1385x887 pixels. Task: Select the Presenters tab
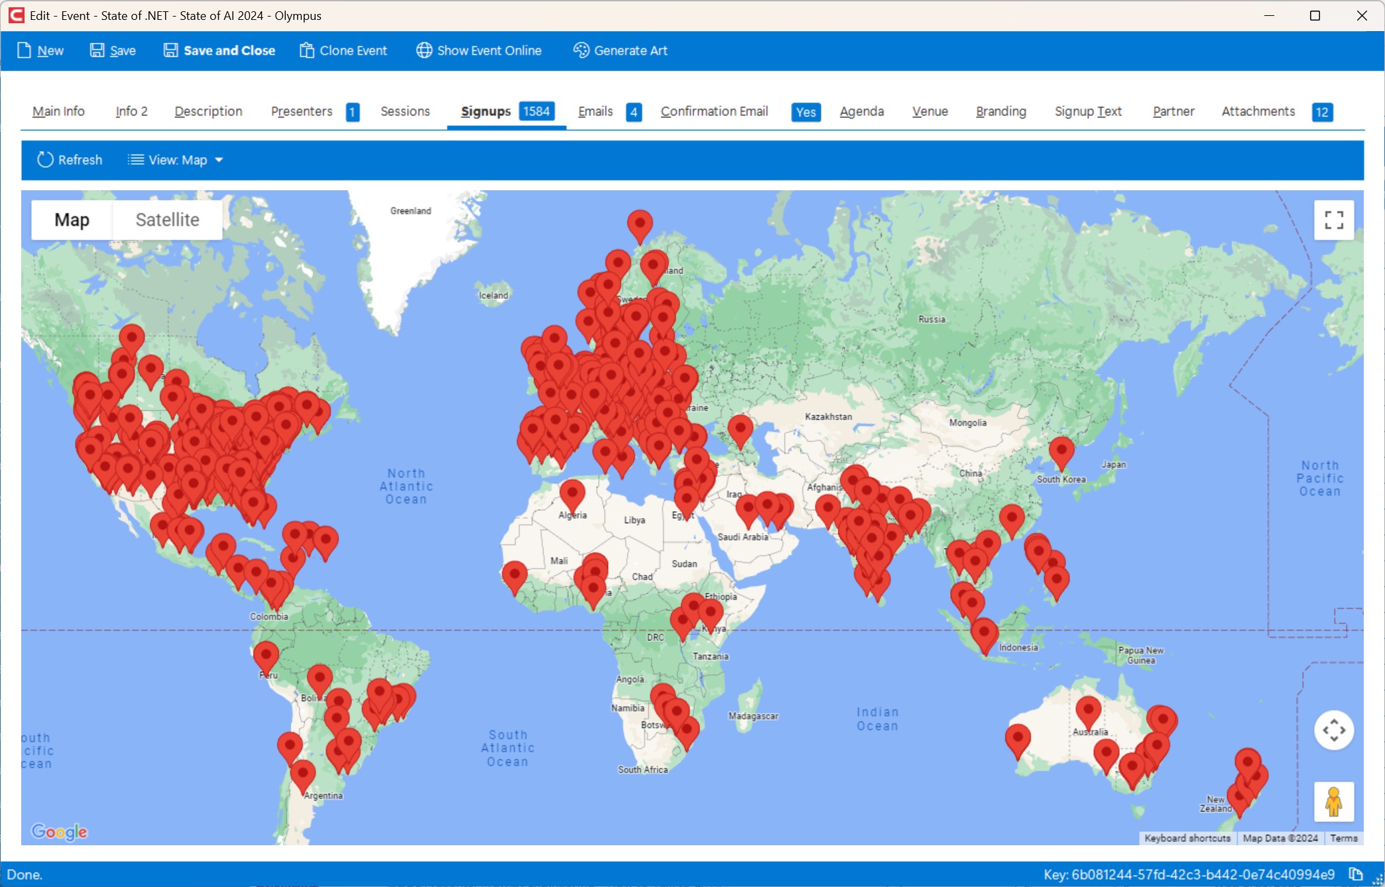point(302,111)
